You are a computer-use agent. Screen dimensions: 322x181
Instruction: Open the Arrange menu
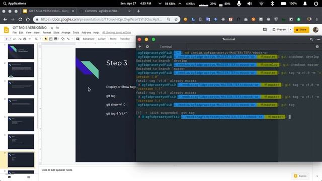(66, 33)
